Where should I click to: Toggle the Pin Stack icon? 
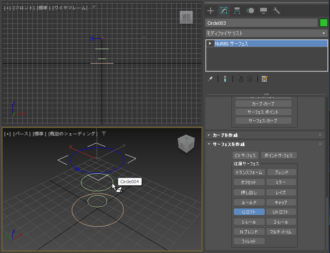coord(210,79)
